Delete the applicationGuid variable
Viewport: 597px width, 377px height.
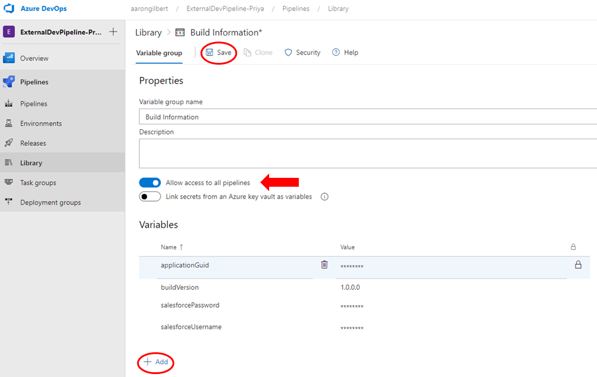pyautogui.click(x=324, y=264)
